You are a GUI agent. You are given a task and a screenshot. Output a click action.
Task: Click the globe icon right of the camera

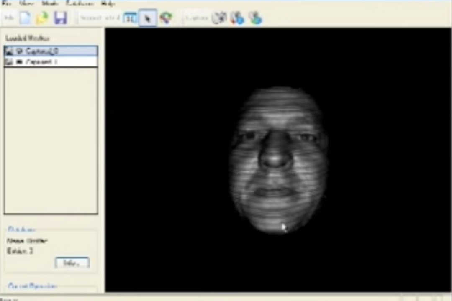(237, 18)
